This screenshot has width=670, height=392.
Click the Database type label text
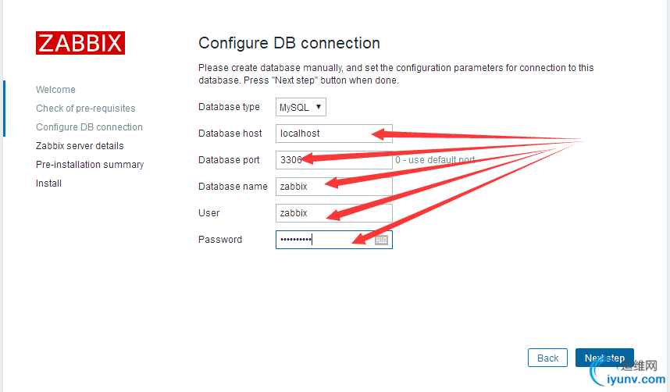pos(229,107)
